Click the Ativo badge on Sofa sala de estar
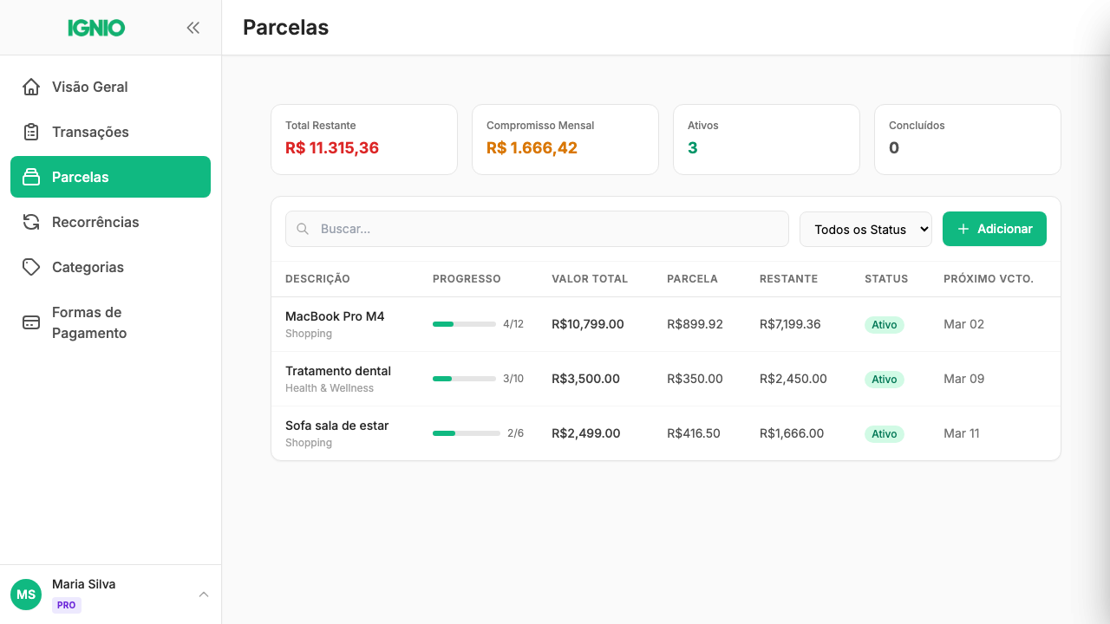Screen dimensions: 1110x624 [884, 433]
